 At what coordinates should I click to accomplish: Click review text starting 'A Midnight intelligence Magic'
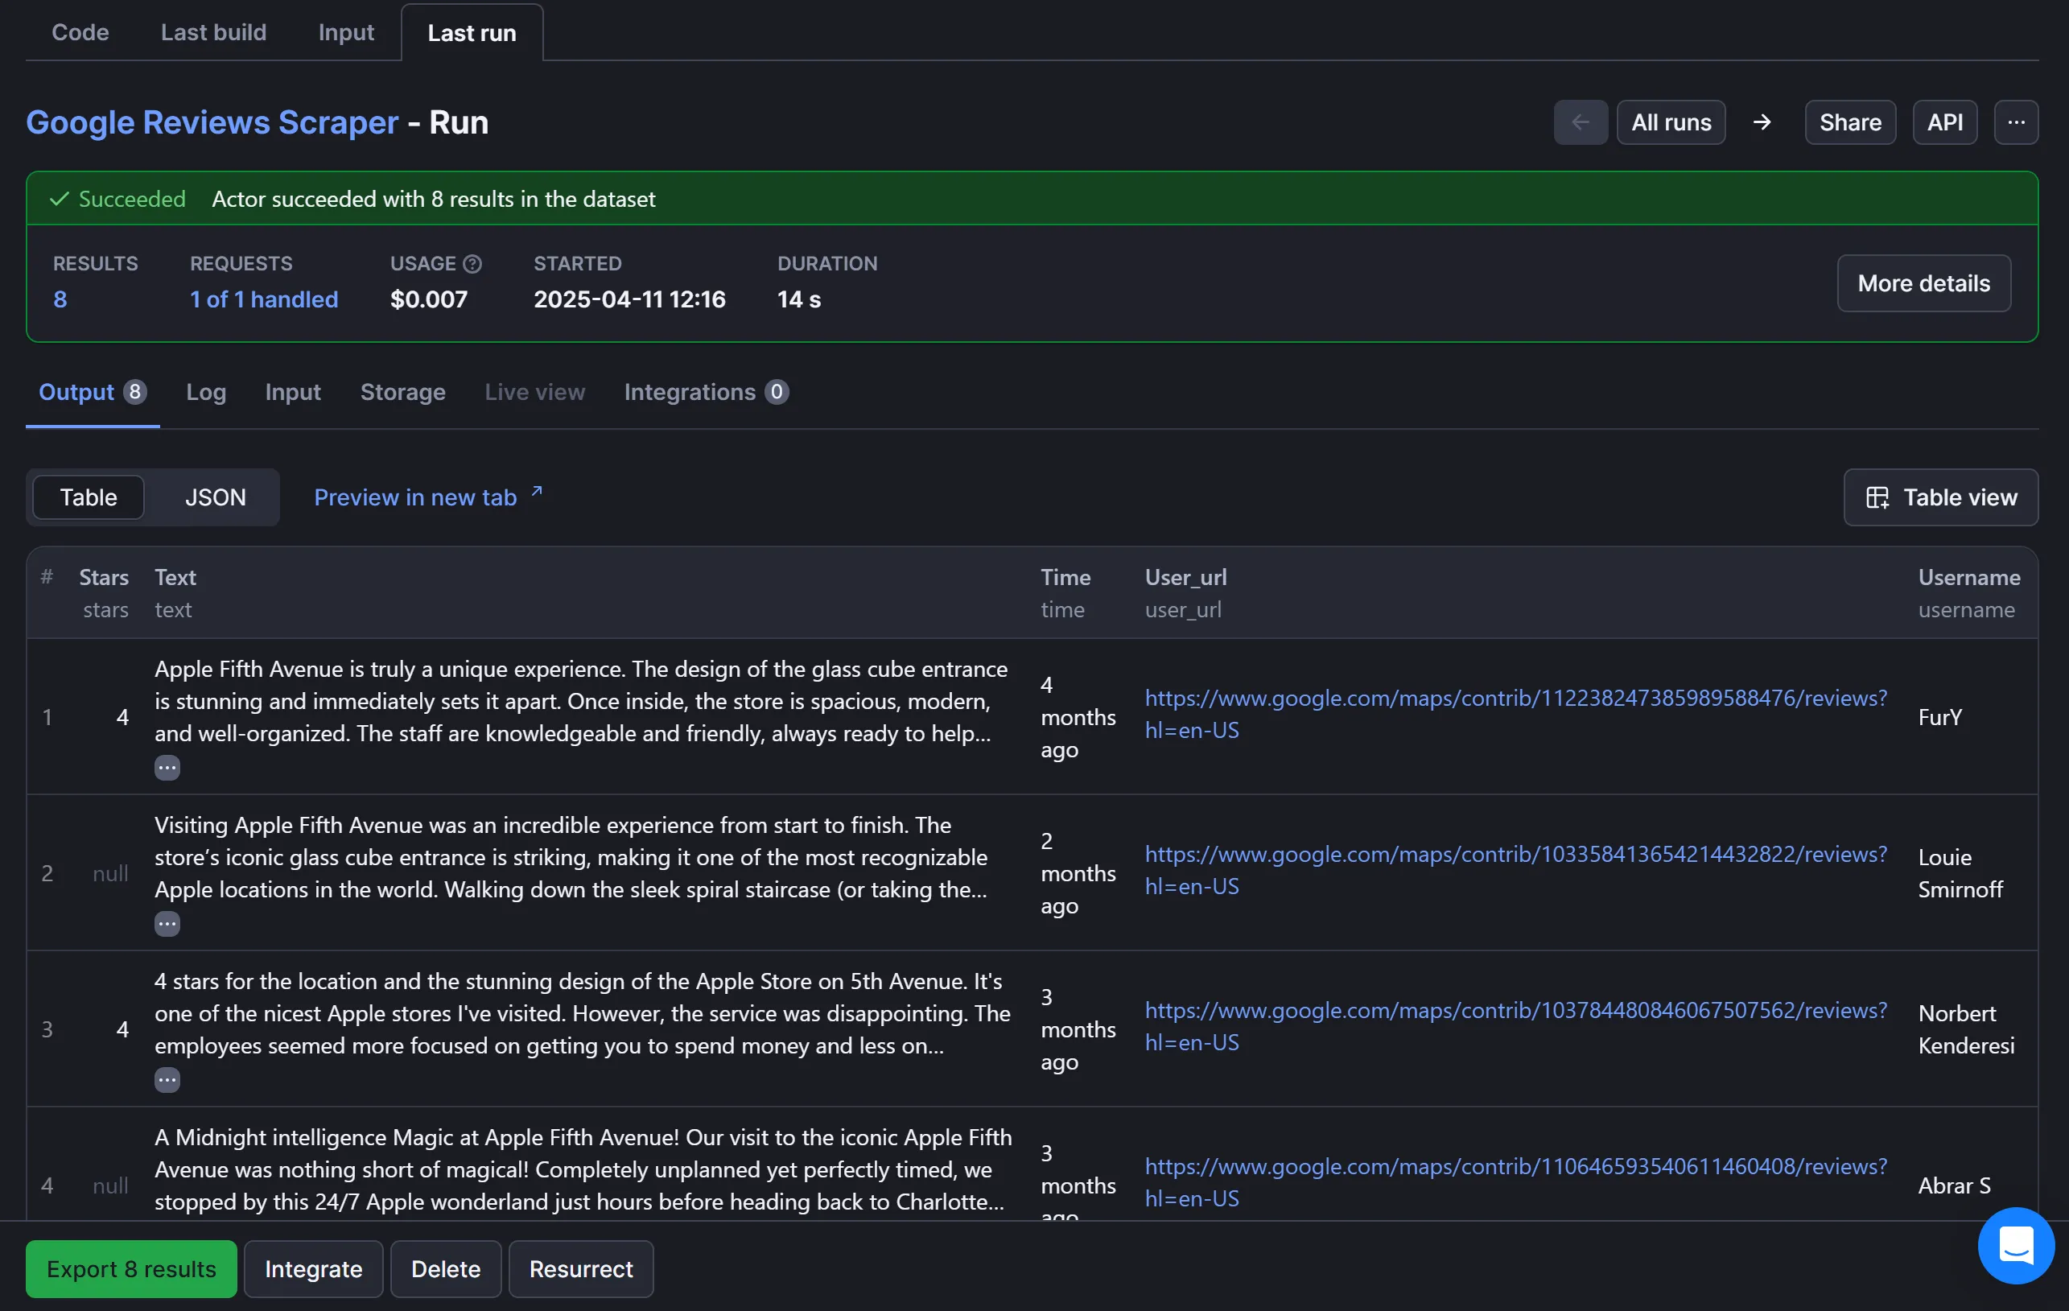tap(583, 1169)
